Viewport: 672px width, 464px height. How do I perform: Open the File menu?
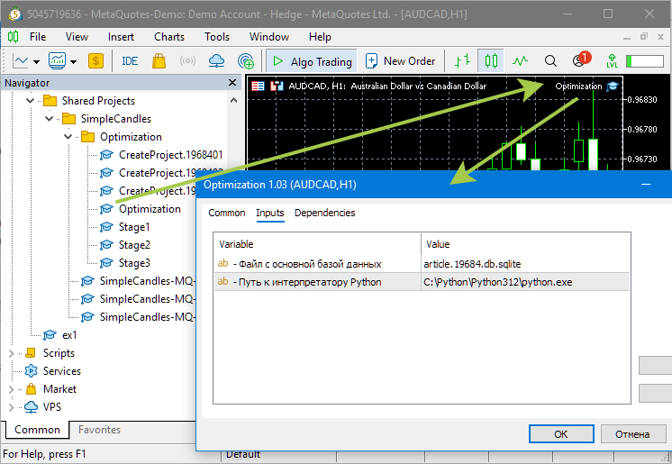point(38,37)
